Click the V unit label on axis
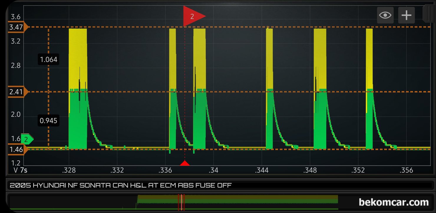Screen dimensions: 436x213 [x=16, y=170]
